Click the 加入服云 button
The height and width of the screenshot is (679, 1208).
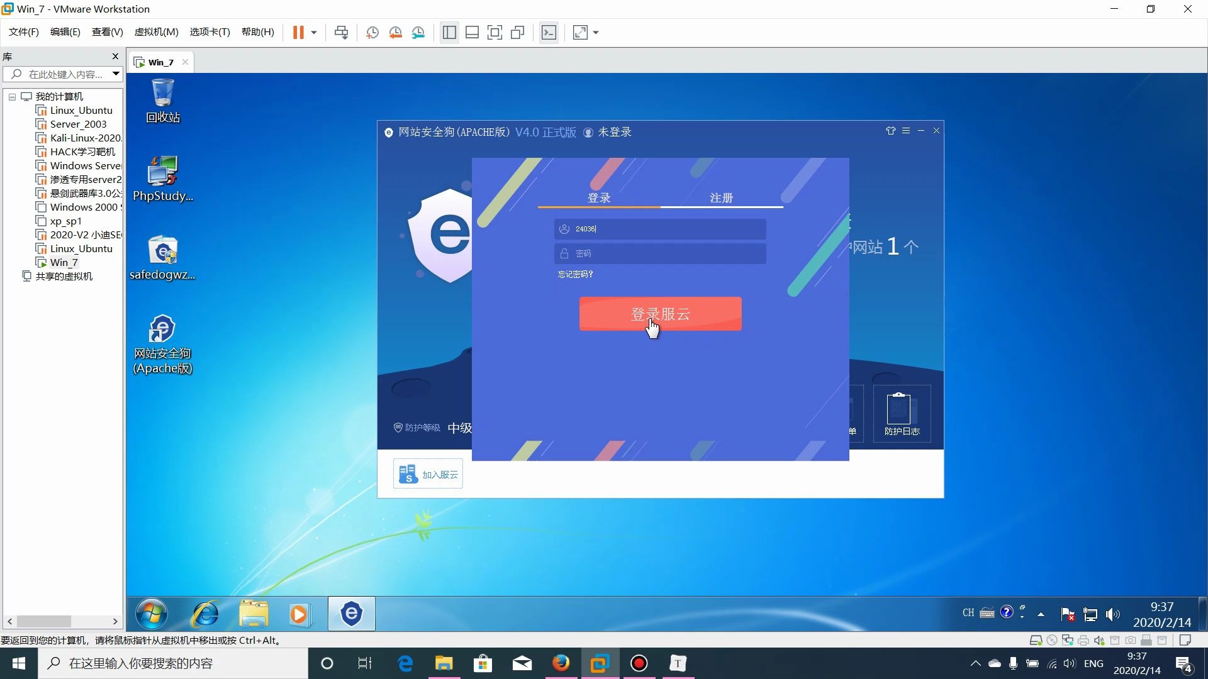click(x=428, y=474)
